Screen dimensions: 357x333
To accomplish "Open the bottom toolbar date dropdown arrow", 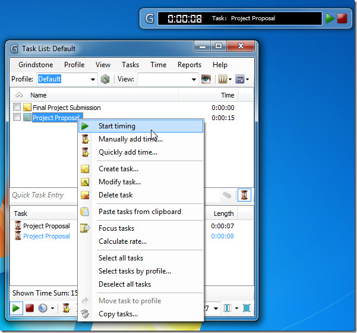I will point(216,309).
